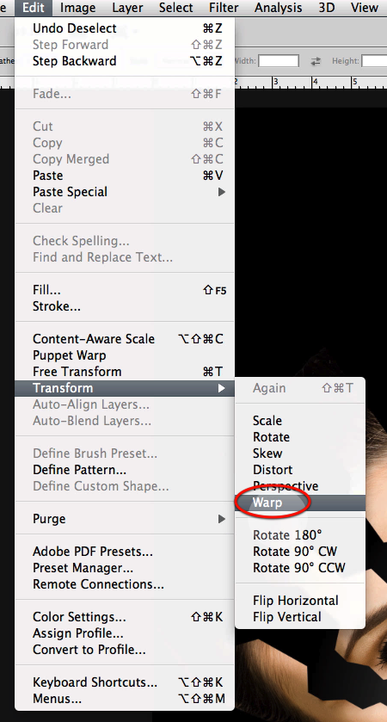
Task: Open the Image menu
Action: click(x=77, y=8)
